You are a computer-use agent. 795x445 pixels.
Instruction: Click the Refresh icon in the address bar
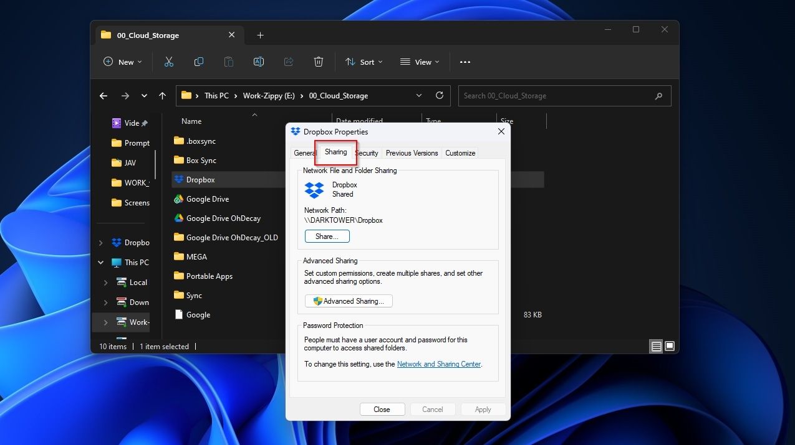(439, 95)
